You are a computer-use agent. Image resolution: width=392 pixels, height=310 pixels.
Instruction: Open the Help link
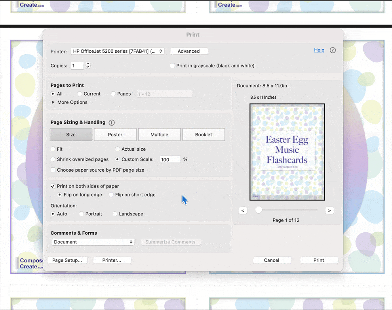[319, 50]
